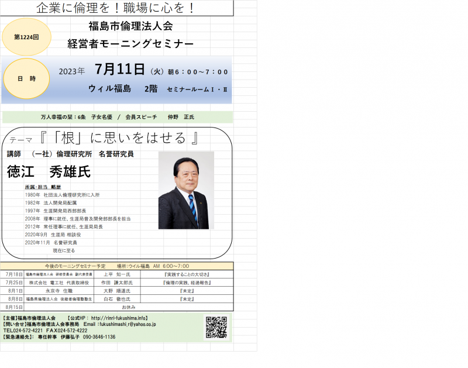Click the speaker's portrait photo
468x368 pixels.
click(185, 191)
